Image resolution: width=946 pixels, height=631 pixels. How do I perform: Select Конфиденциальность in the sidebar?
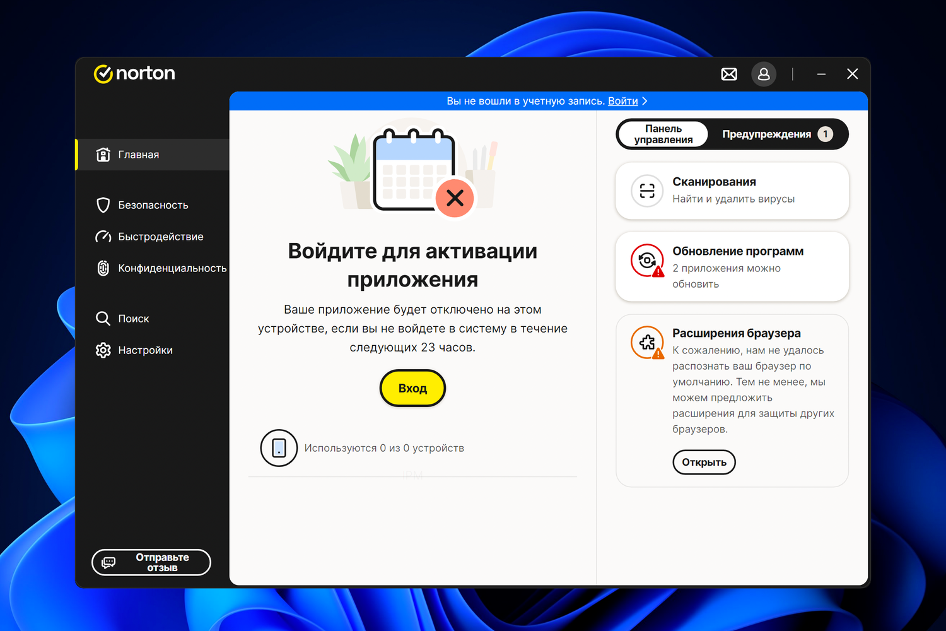tap(153, 268)
